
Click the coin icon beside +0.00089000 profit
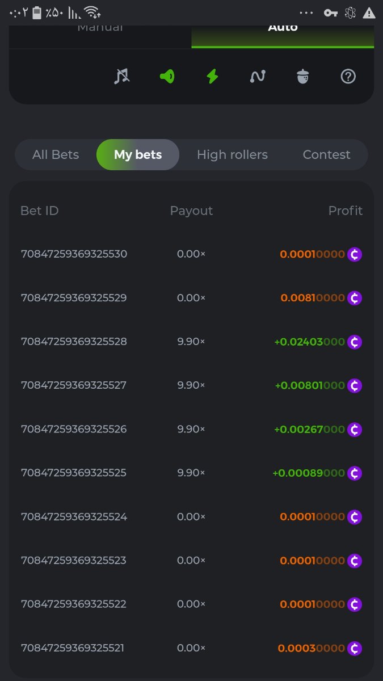(355, 473)
